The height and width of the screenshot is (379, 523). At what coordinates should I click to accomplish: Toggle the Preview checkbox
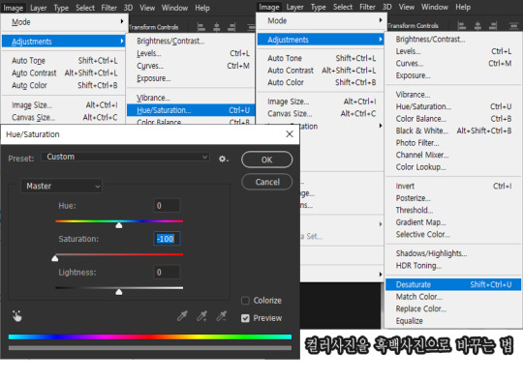pos(245,318)
